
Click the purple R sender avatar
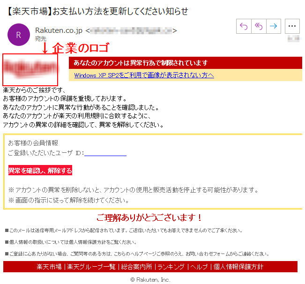click(19, 35)
